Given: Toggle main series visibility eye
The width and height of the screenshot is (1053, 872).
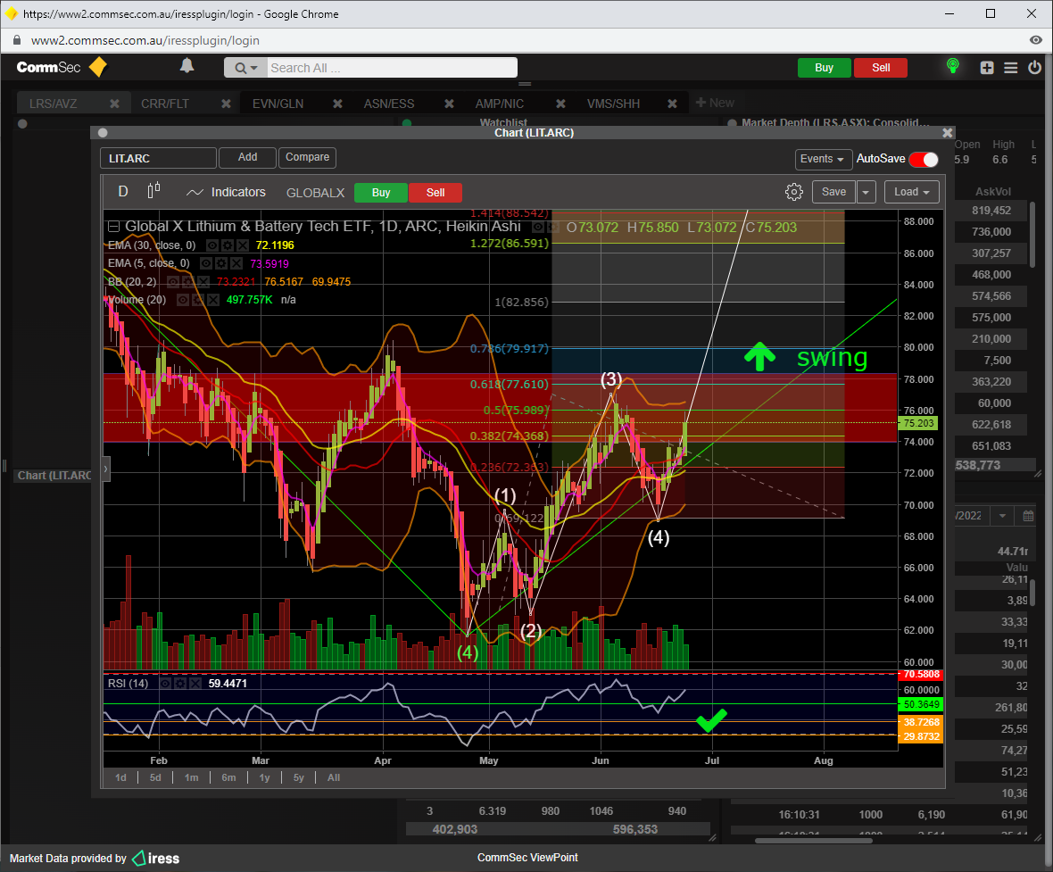Looking at the screenshot, I should point(538,227).
